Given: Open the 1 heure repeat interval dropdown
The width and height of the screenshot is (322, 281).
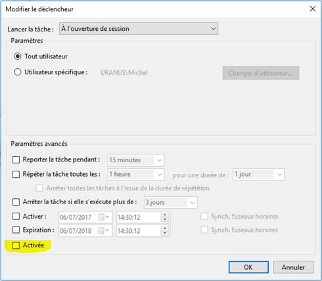Looking at the screenshot, I should (136, 175).
